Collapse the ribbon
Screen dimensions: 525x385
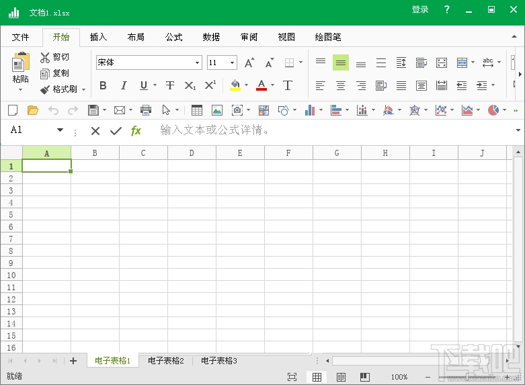[514, 36]
